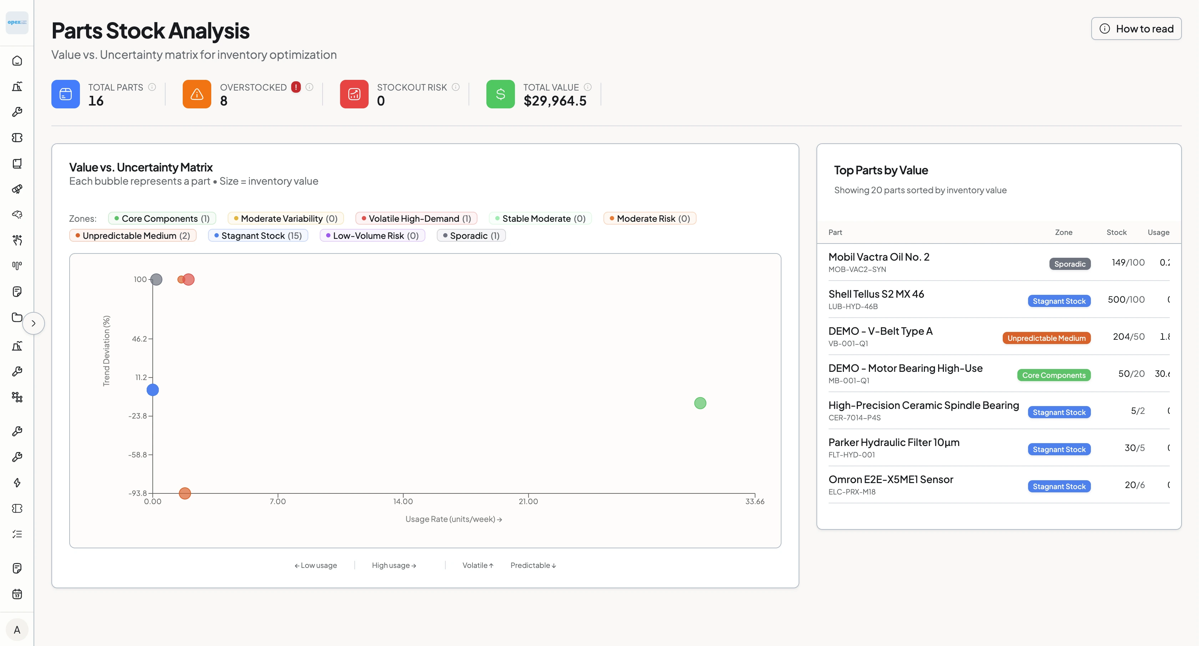Click the orange Overstocked warning icon
The image size is (1199, 646).
pos(197,94)
